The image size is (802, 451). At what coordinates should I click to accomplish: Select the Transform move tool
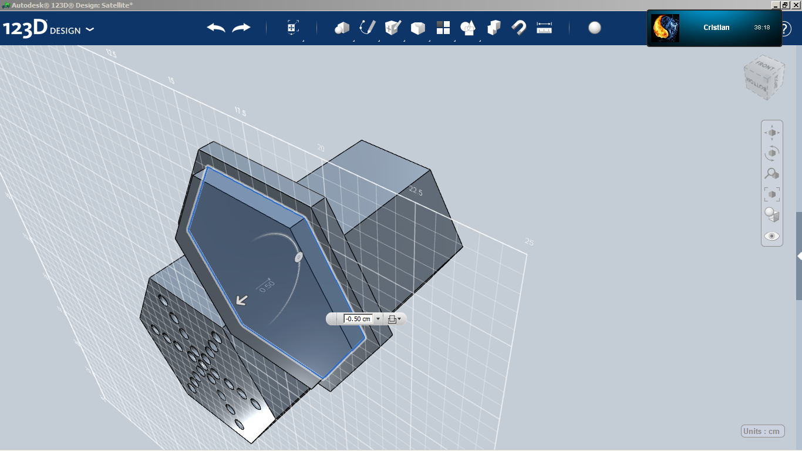(293, 28)
